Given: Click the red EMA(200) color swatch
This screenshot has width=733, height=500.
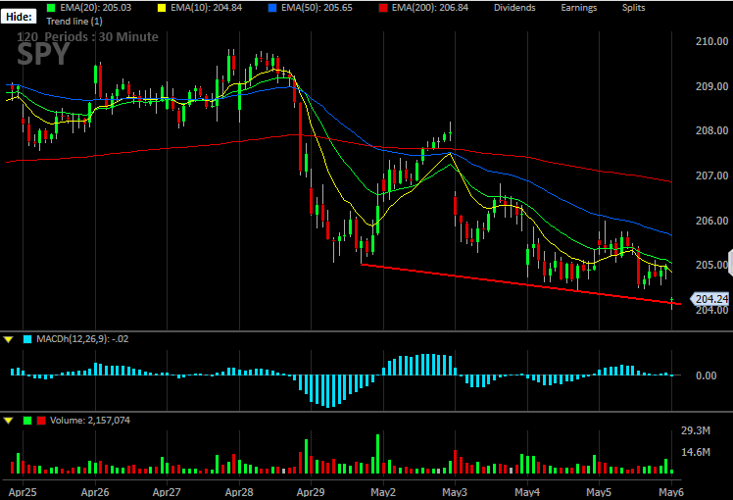Looking at the screenshot, I should (383, 8).
